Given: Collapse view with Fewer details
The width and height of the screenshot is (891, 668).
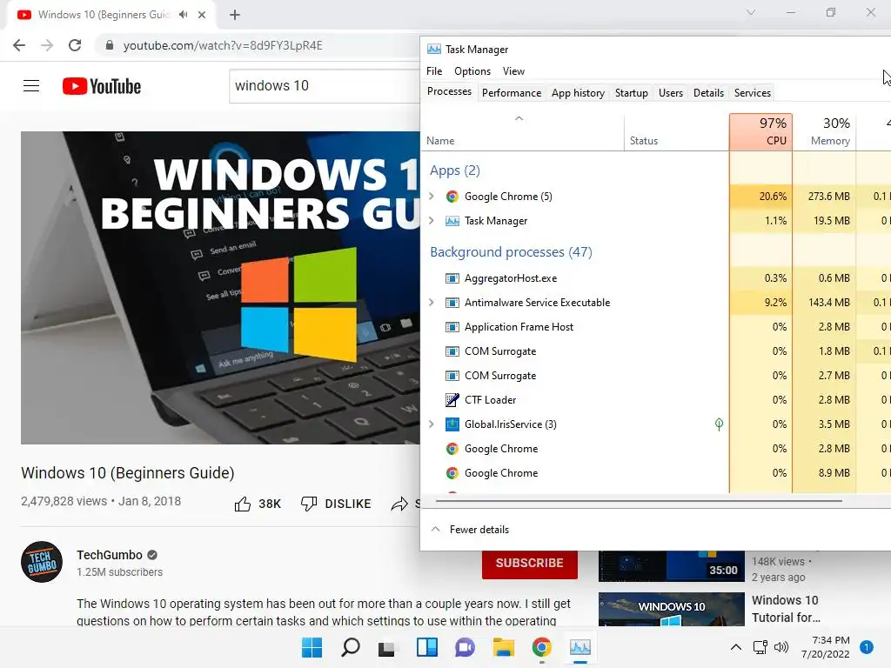Looking at the screenshot, I should 470,530.
